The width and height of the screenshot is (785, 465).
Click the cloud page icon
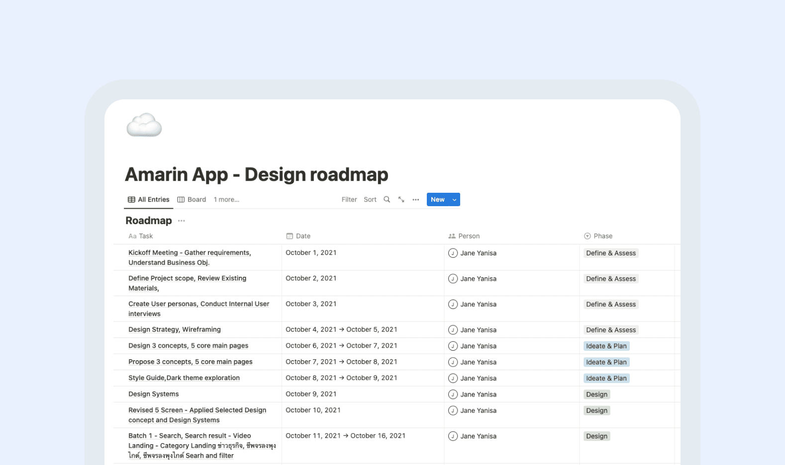144,125
